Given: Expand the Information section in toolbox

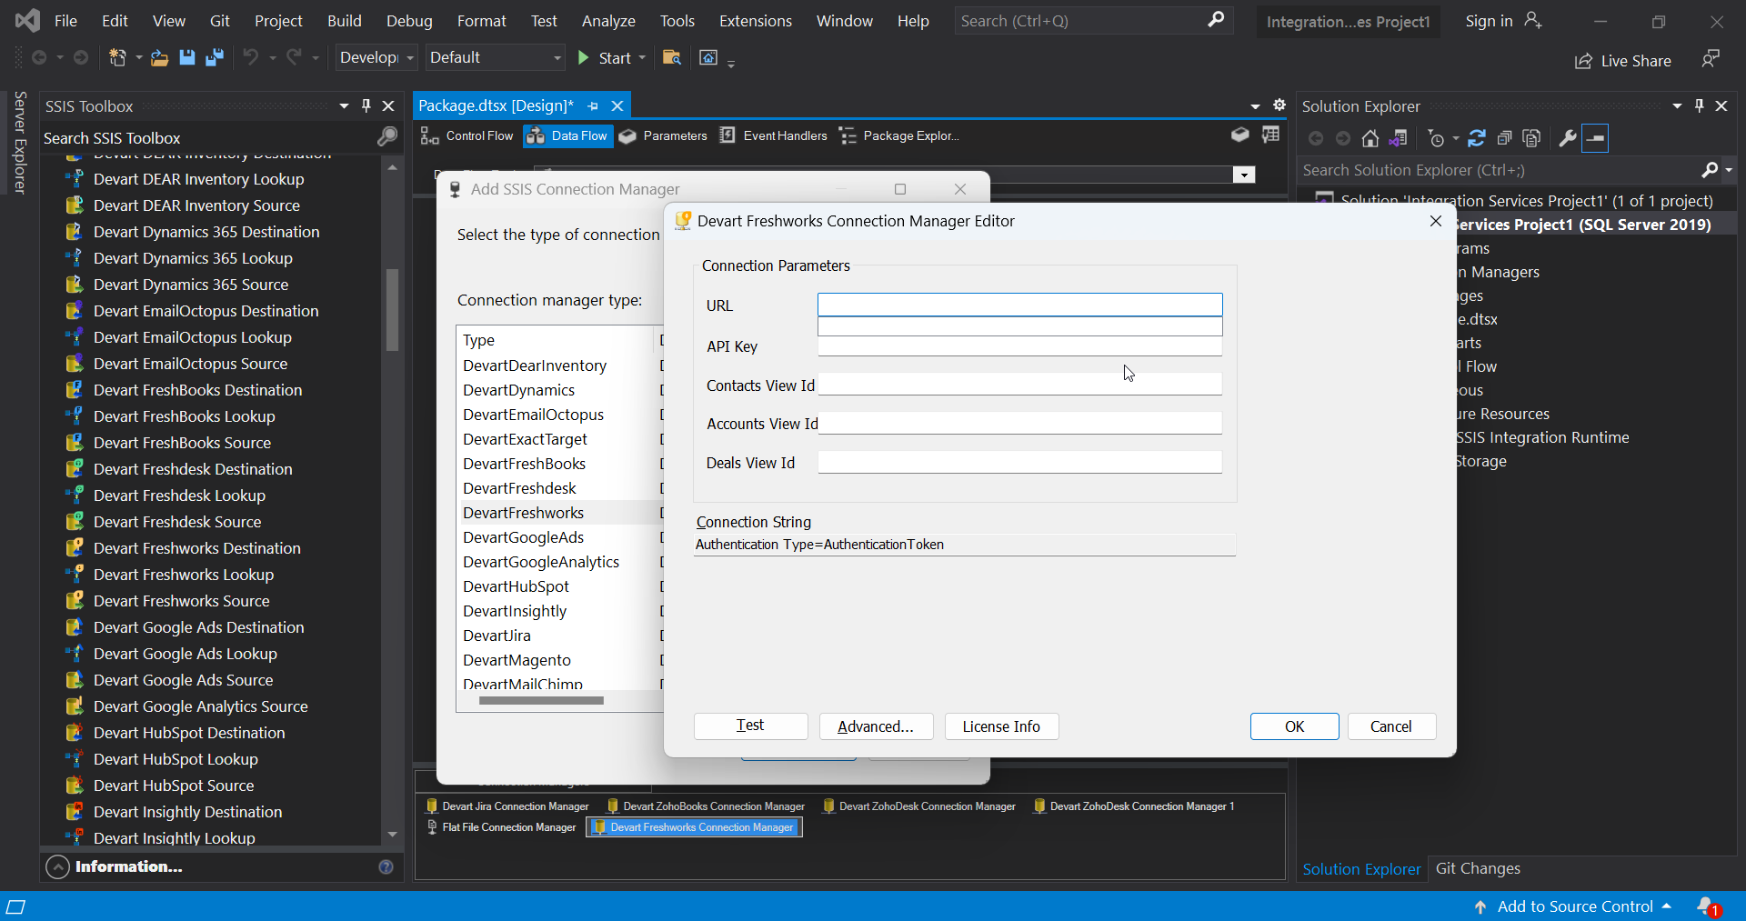Looking at the screenshot, I should (57, 867).
